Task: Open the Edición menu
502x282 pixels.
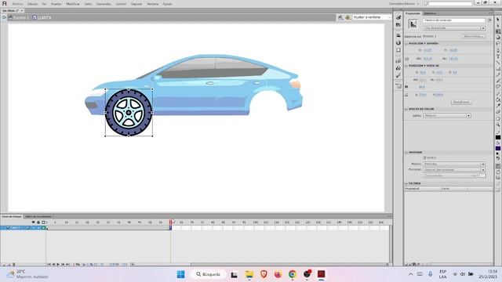Action: (32, 4)
